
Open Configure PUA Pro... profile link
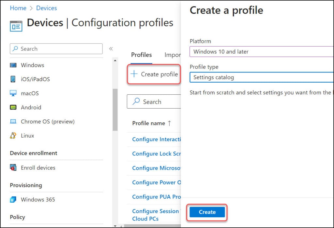156,197
